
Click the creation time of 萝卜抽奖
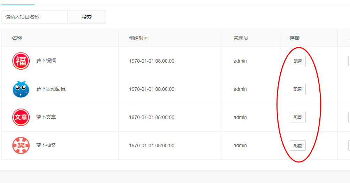(152, 145)
